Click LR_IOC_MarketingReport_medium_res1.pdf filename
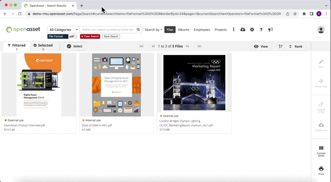Image resolution: width=331 pixels, height=182 pixels. click(186, 125)
